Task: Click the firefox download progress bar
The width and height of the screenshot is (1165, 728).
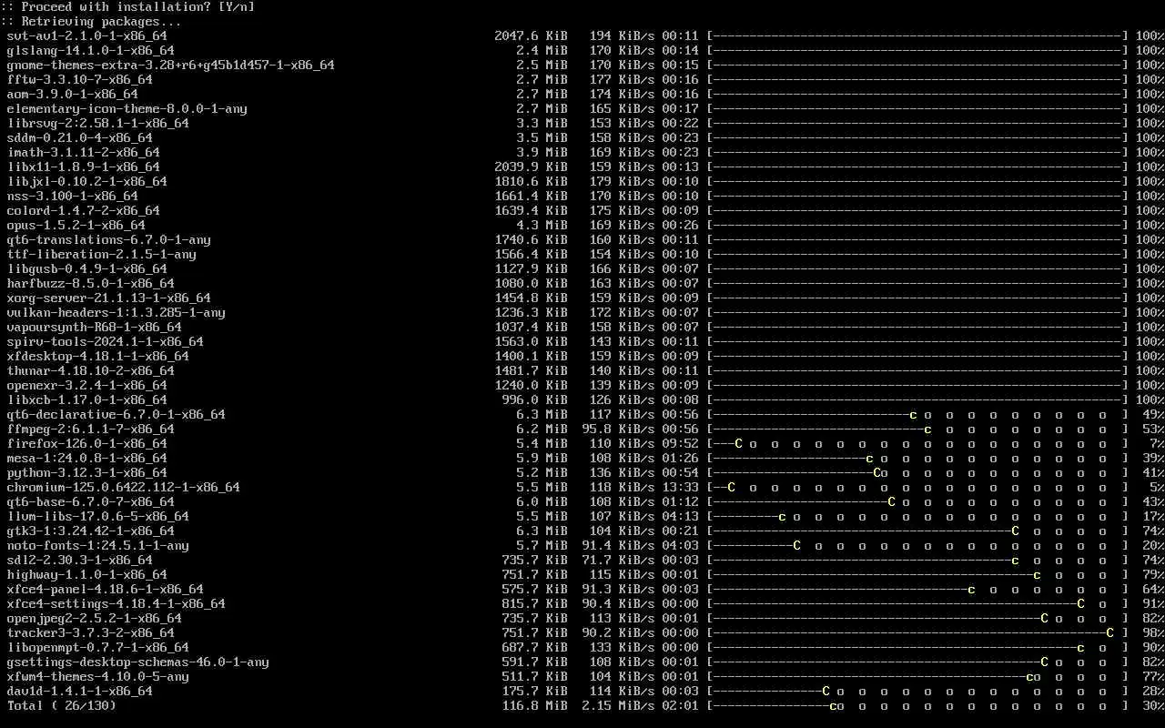Action: click(x=917, y=444)
